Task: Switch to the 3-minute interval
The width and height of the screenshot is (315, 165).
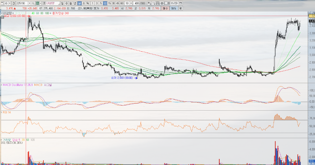Action: [x=97, y=3]
